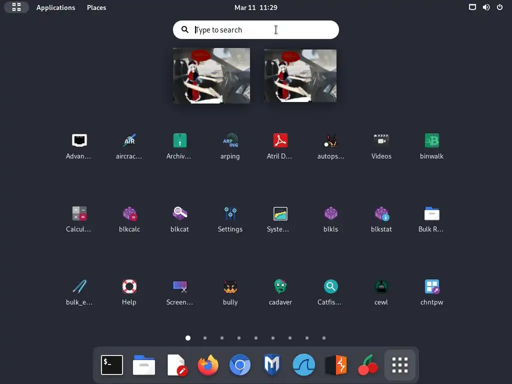Launch Chromium from the dock
Screen dimensions: 512x384
pyautogui.click(x=240, y=364)
